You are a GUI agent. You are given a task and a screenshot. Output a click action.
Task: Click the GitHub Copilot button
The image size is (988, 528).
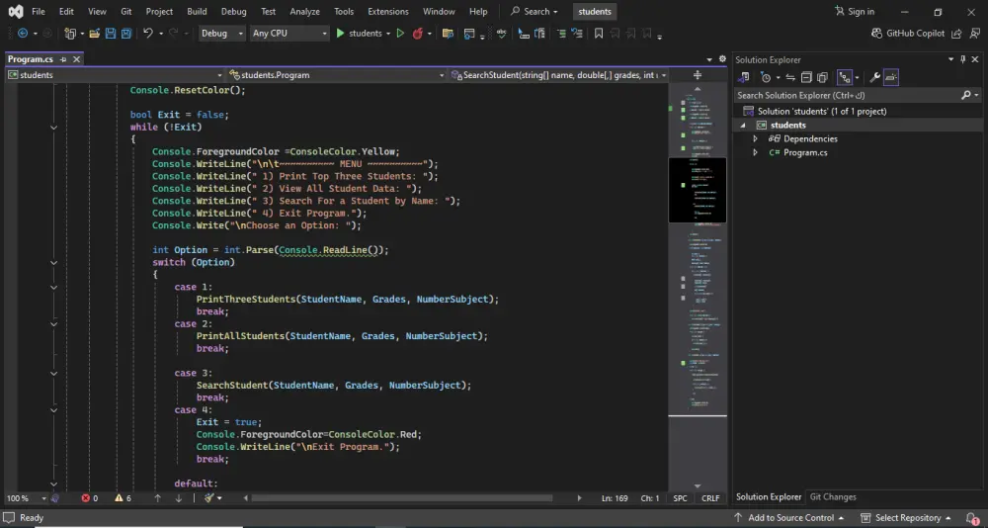pyautogui.click(x=908, y=34)
